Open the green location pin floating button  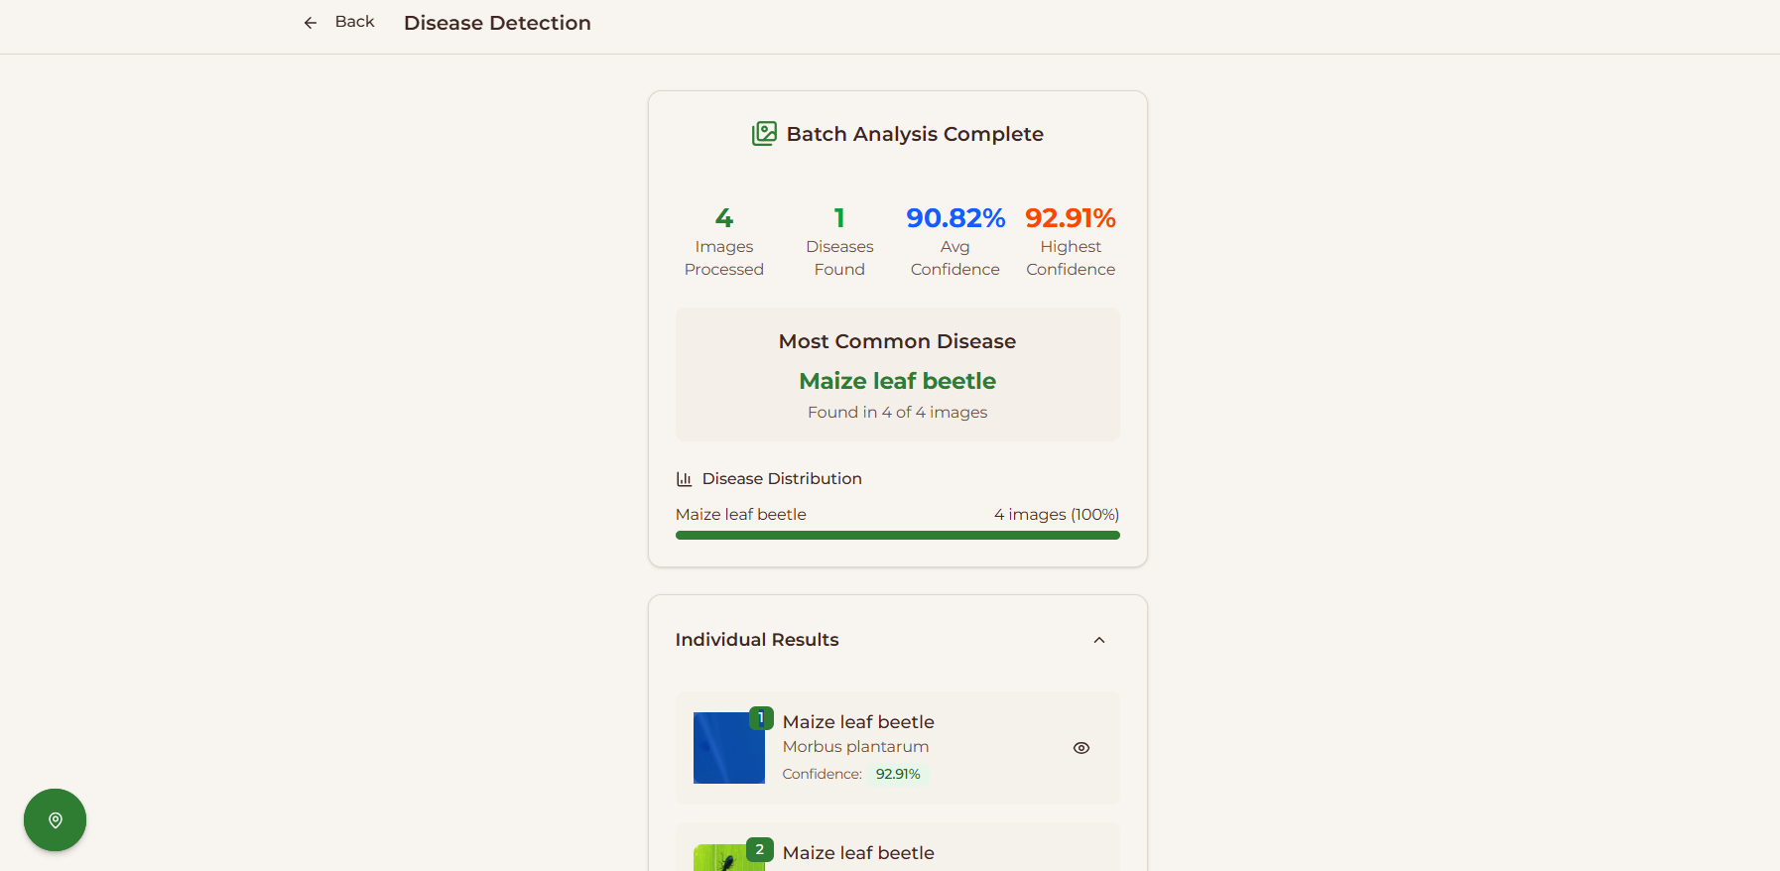56,819
